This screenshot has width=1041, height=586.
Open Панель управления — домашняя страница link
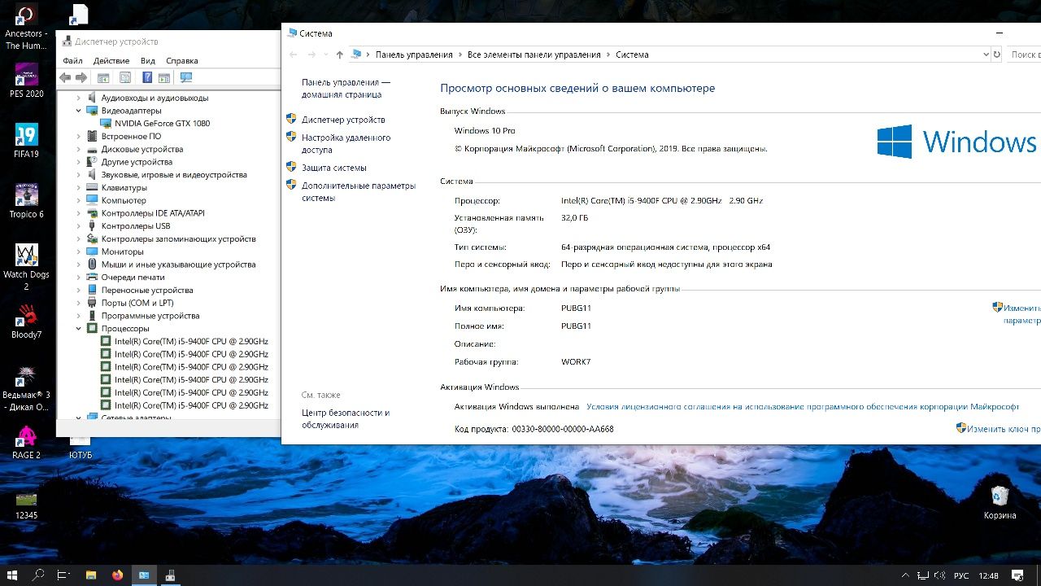(346, 88)
